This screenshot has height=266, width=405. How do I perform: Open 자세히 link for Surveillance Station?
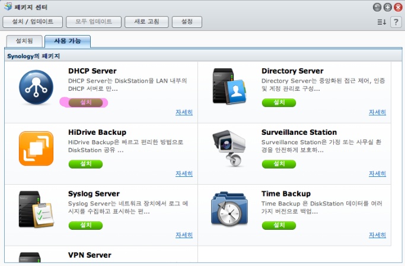coord(377,173)
